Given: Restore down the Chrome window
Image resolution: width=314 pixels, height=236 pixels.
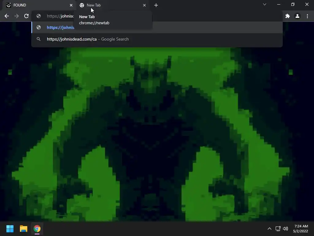Looking at the screenshot, I should [293, 4].
